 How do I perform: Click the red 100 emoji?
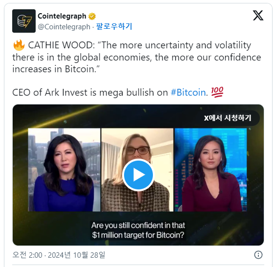217,92
